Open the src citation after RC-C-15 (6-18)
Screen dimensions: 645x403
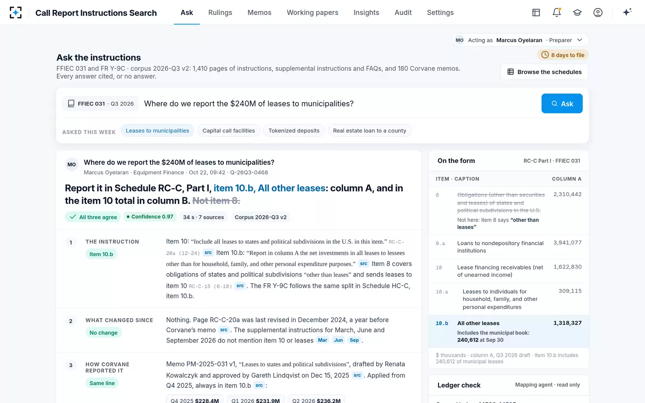point(241,286)
